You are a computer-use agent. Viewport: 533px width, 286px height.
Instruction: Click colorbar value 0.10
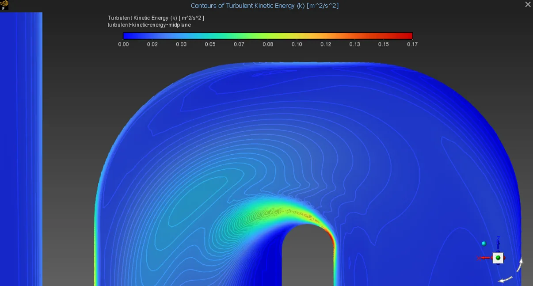[297, 44]
